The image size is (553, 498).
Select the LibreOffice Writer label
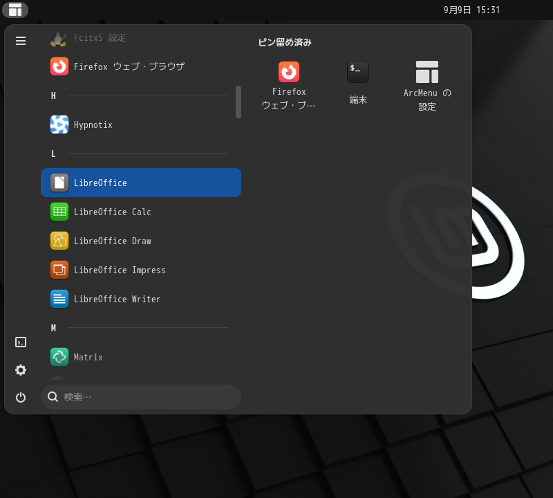pyautogui.click(x=117, y=299)
